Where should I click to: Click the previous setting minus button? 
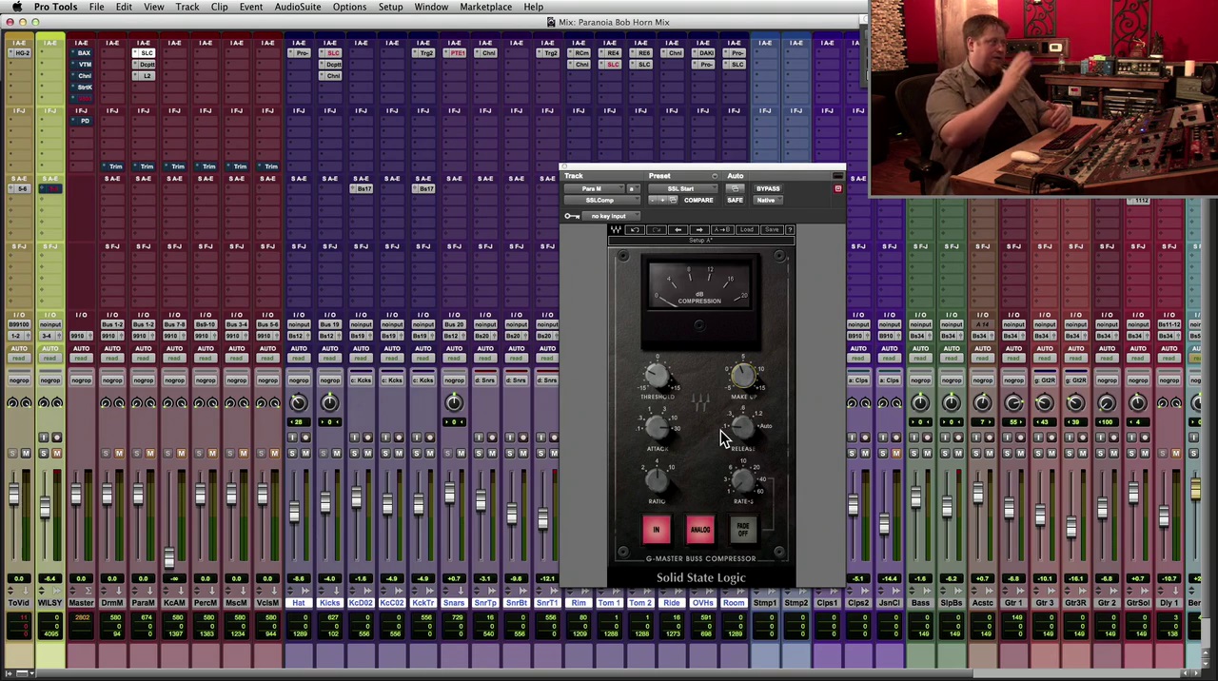653,200
